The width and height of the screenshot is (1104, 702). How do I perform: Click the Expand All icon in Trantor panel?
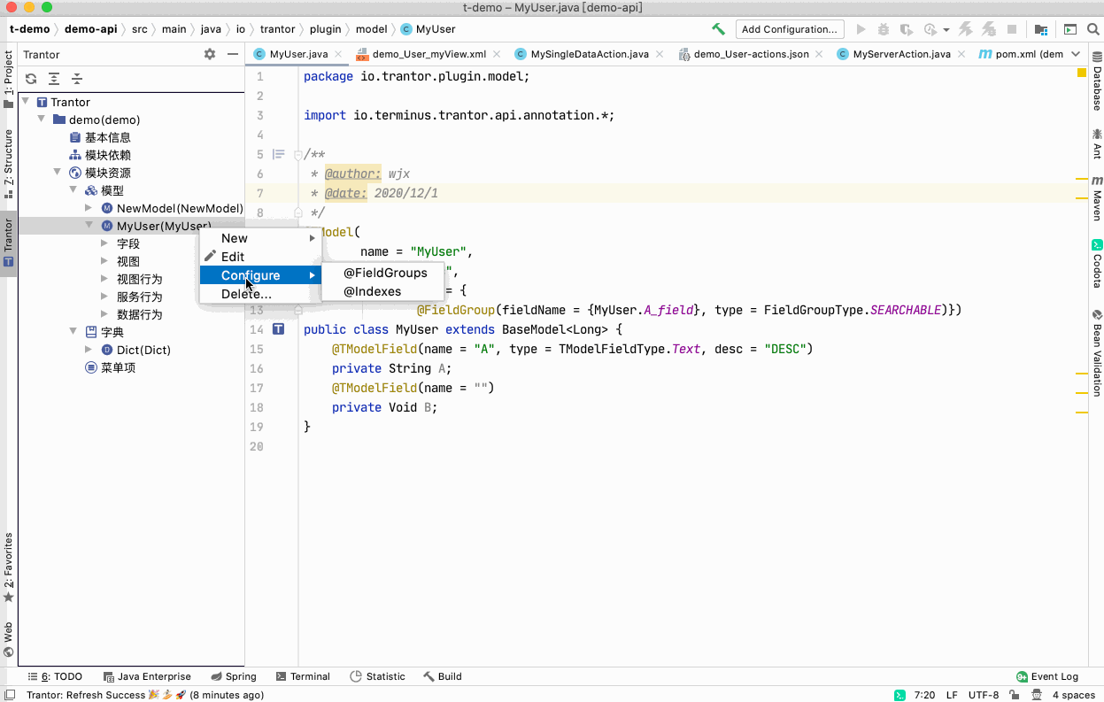point(54,78)
